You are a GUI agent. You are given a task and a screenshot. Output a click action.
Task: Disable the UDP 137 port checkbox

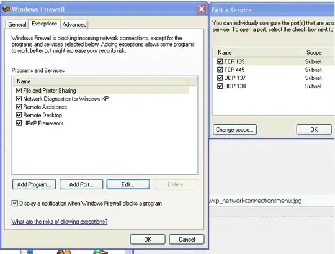pos(220,78)
